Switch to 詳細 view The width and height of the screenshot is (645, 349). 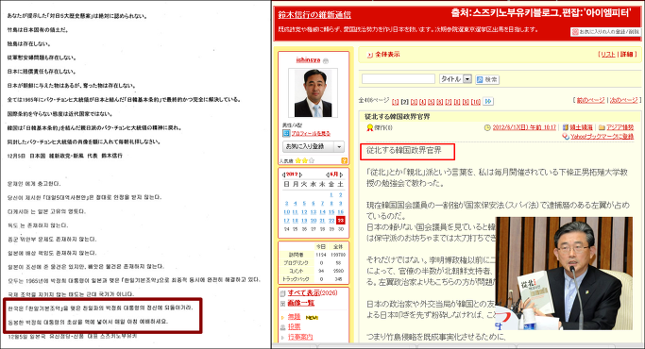[x=627, y=55]
